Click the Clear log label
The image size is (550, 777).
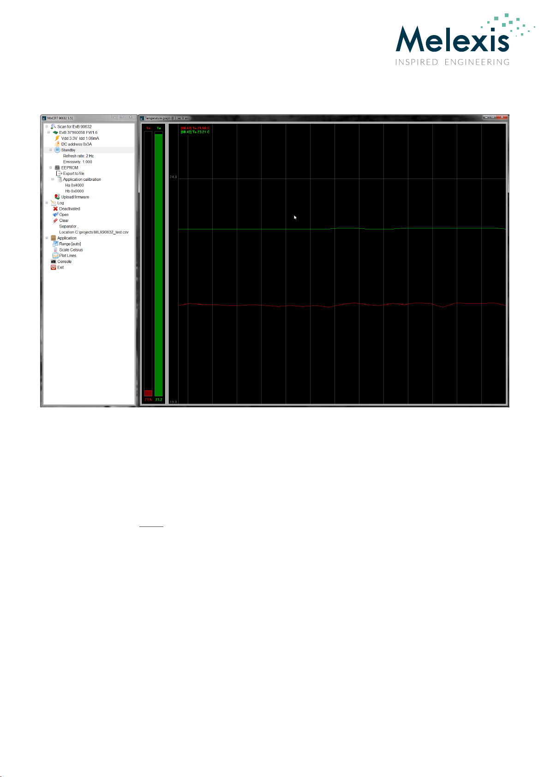pos(64,221)
